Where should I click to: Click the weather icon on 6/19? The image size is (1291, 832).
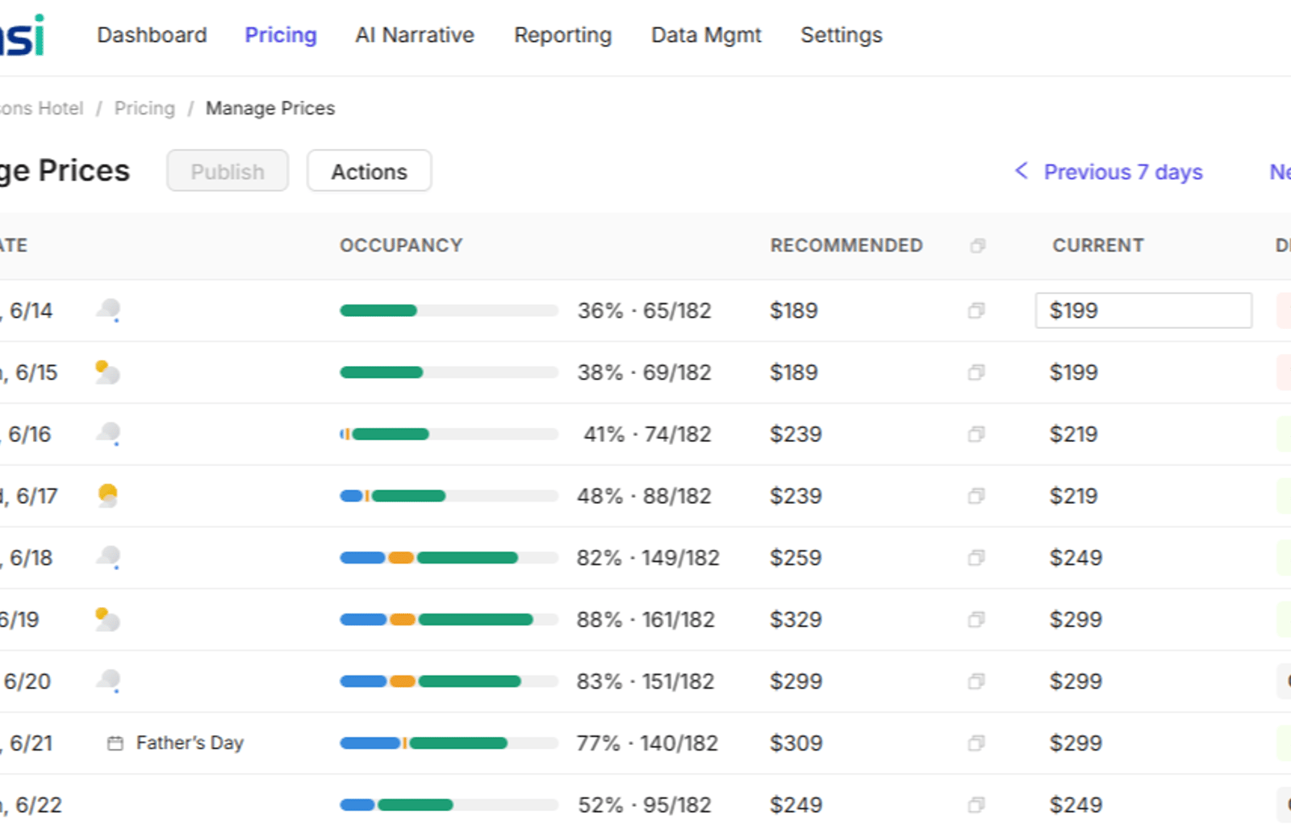click(107, 620)
